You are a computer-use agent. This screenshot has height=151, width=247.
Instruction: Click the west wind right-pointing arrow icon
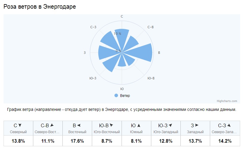point(196,125)
